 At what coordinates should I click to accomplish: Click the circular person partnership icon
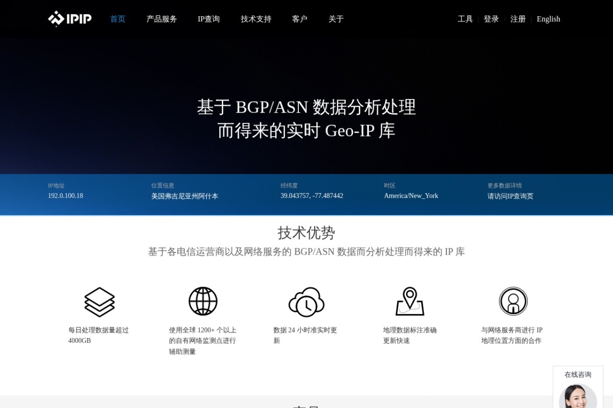pos(513,301)
